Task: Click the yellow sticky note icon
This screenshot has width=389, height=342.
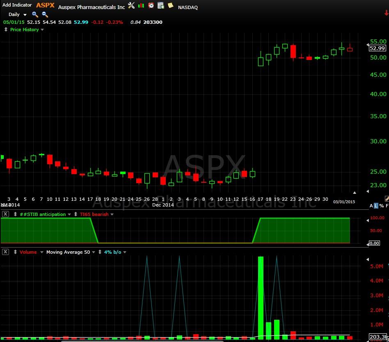Action: click(x=170, y=5)
